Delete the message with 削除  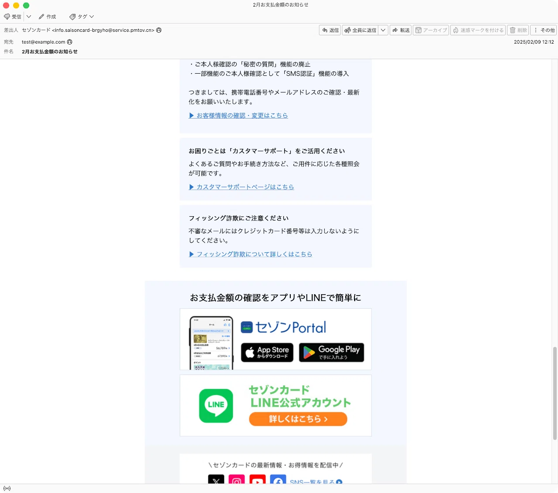518,30
